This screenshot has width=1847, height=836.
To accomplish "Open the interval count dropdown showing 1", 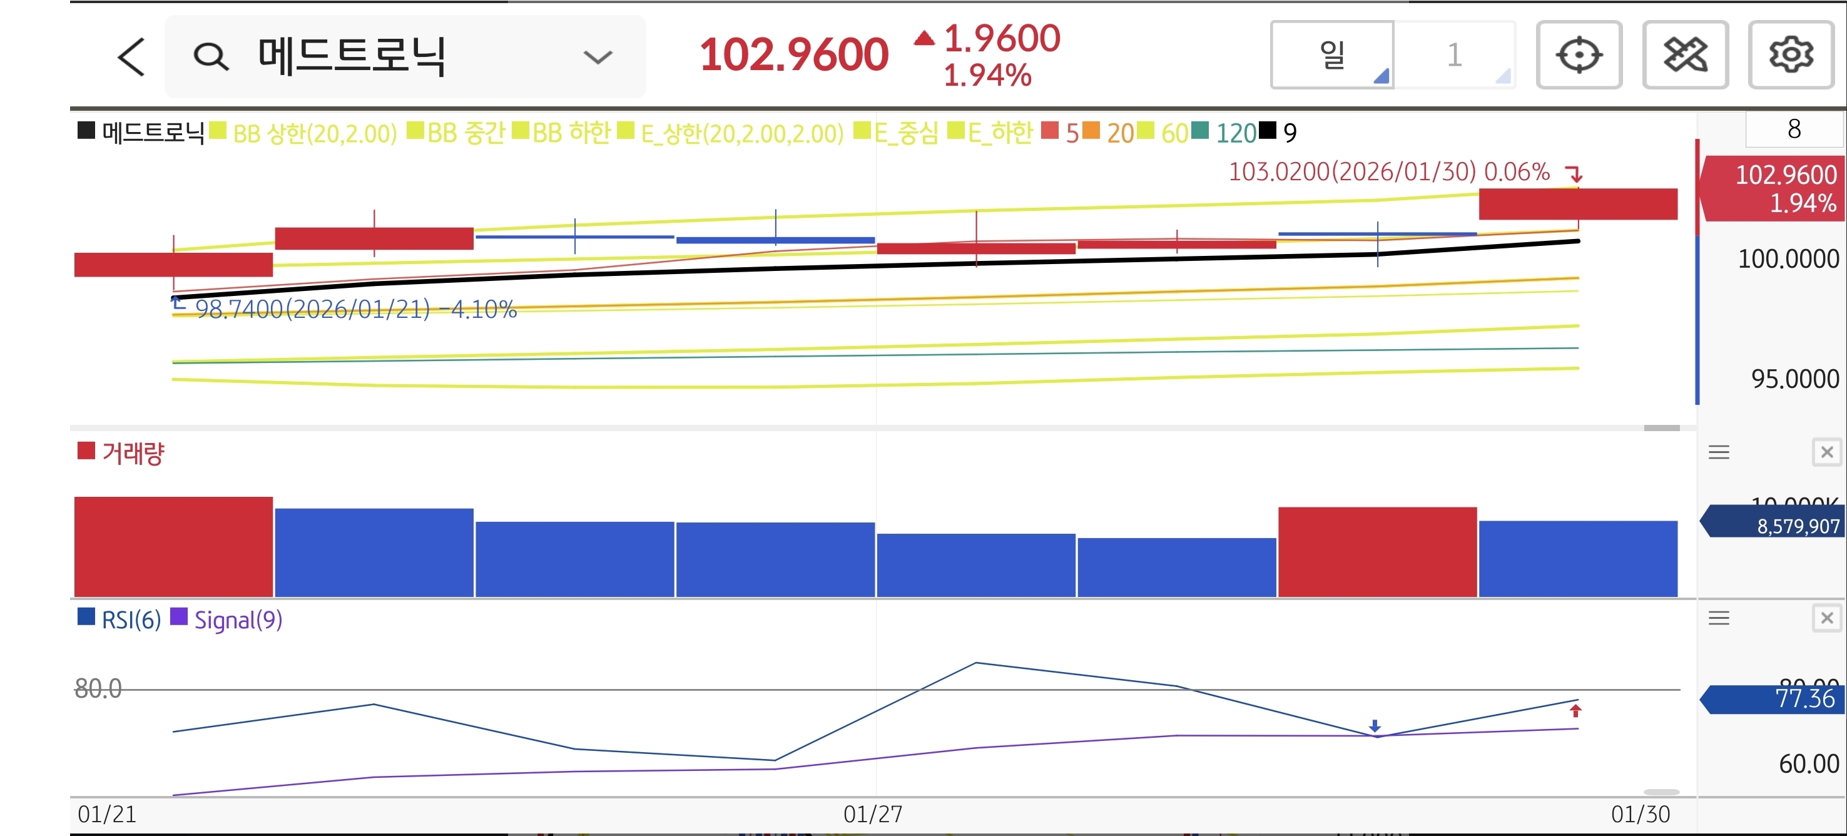I will [1455, 55].
